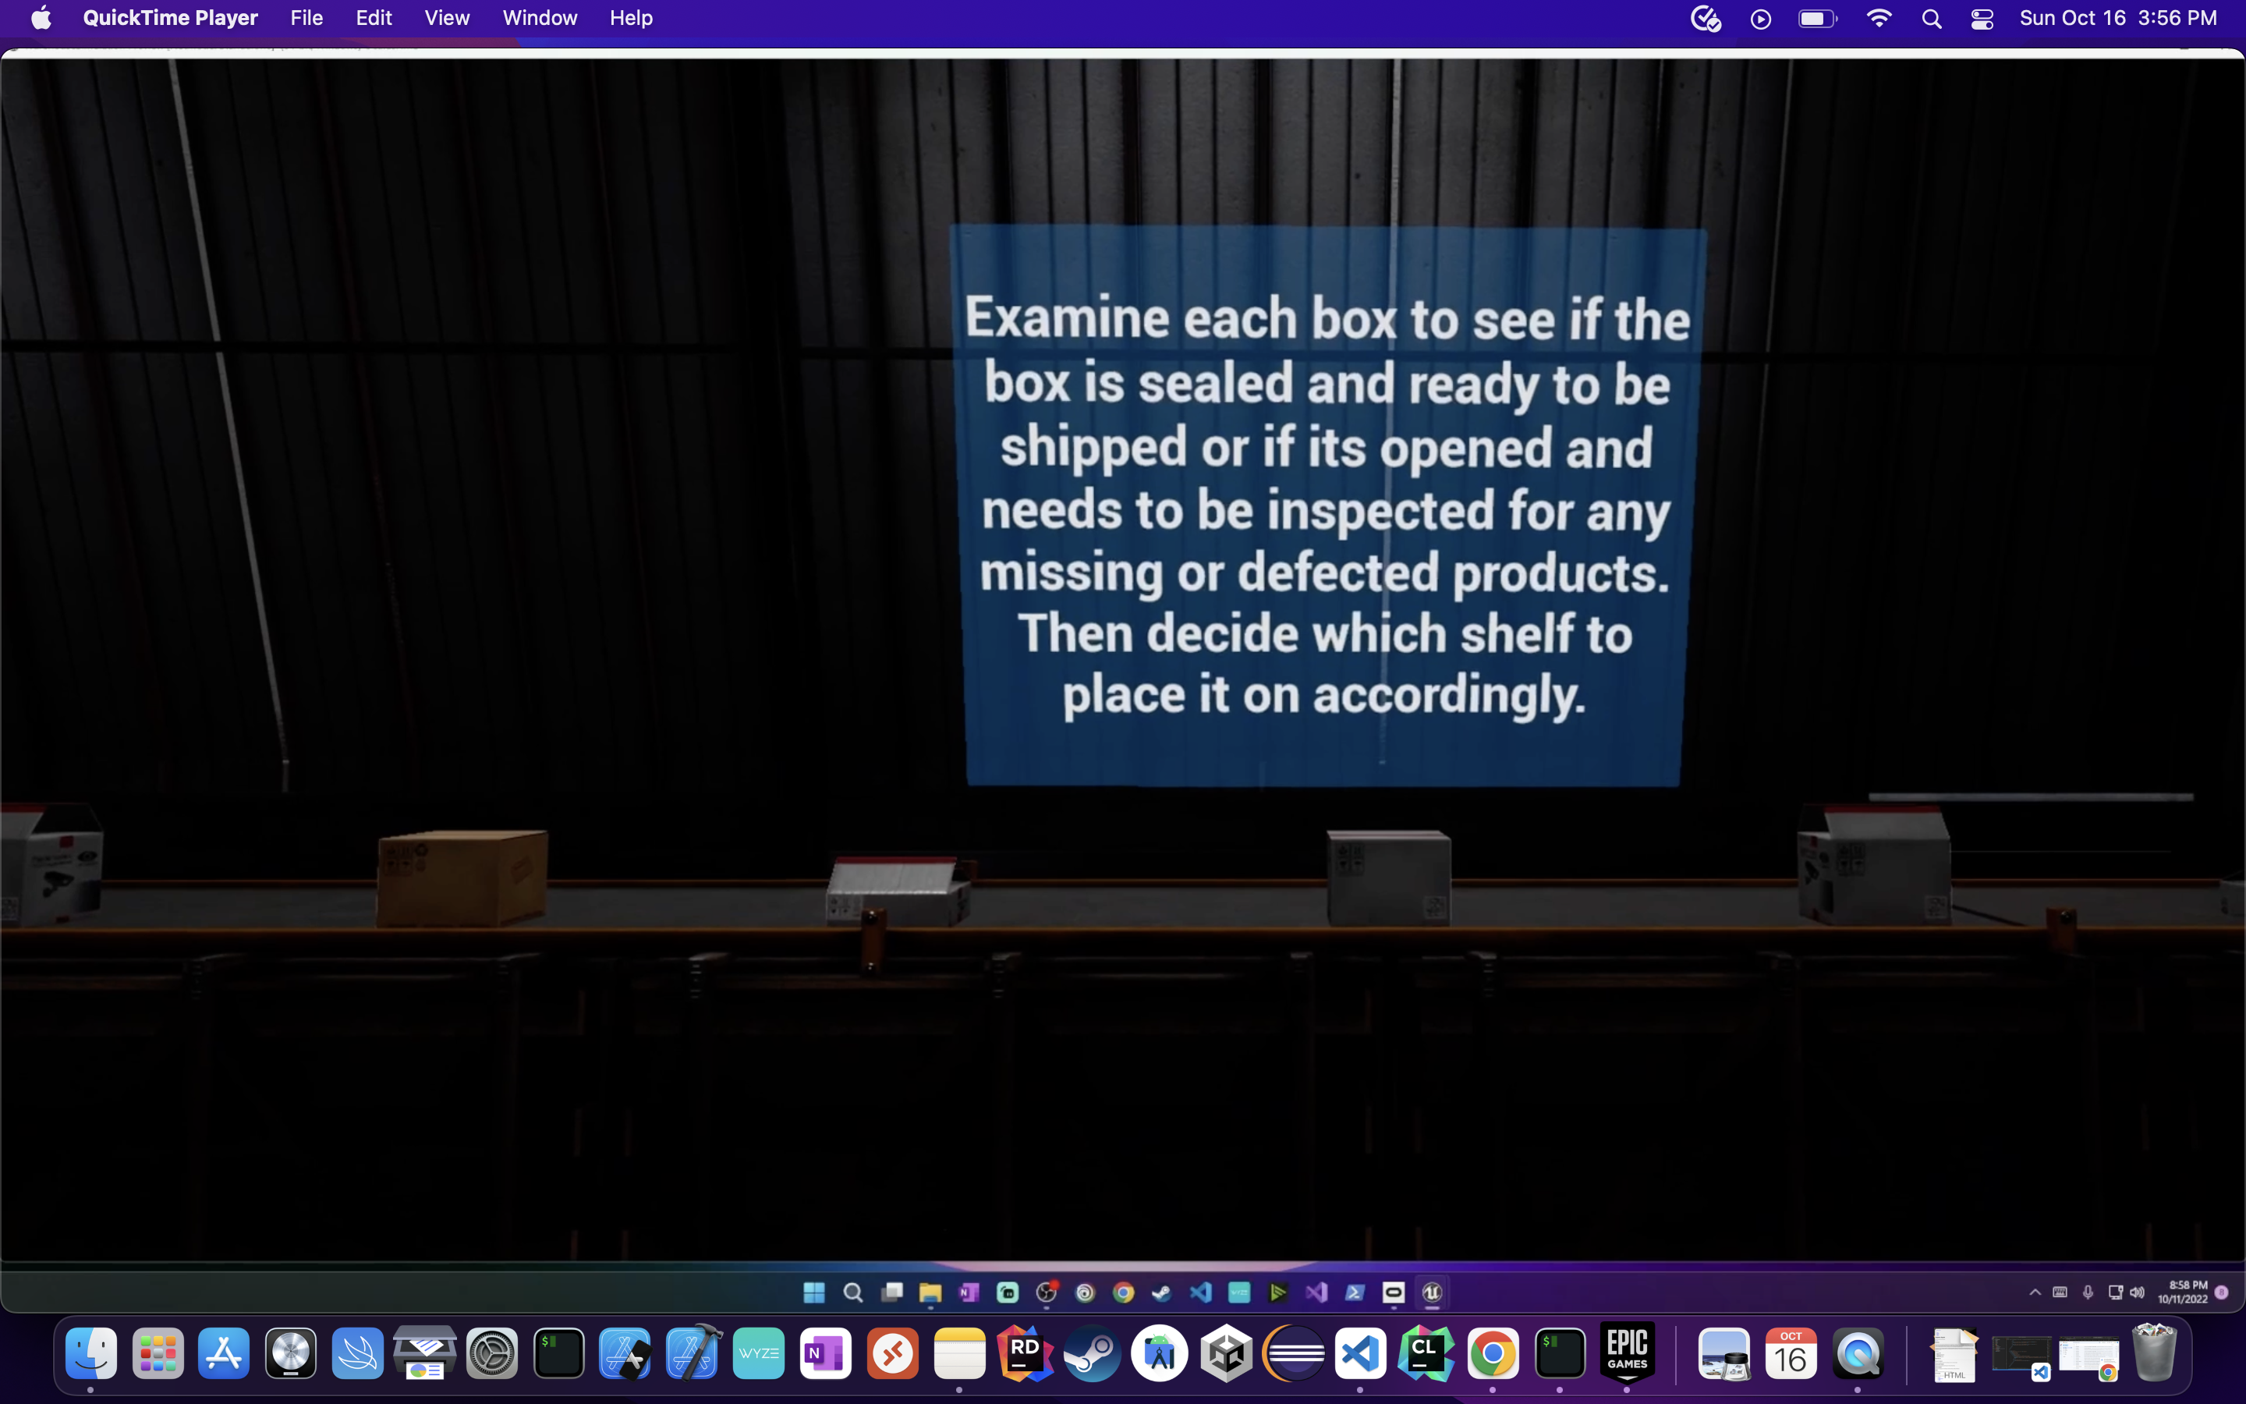Show battery status in menu bar
Screen dimensions: 2246x1404
tap(1817, 19)
